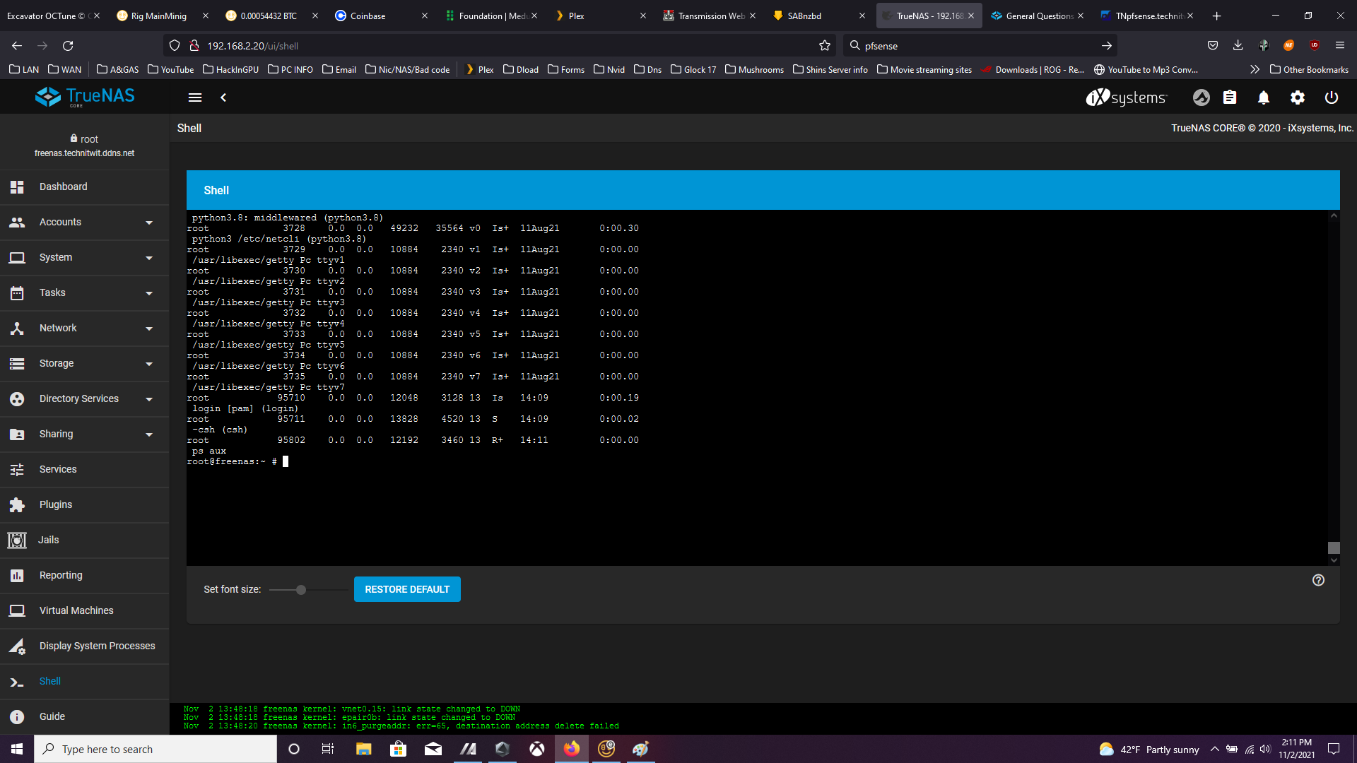Click the TrueNAS CORE logo
Screen dimensions: 1357x763
click(x=85, y=97)
